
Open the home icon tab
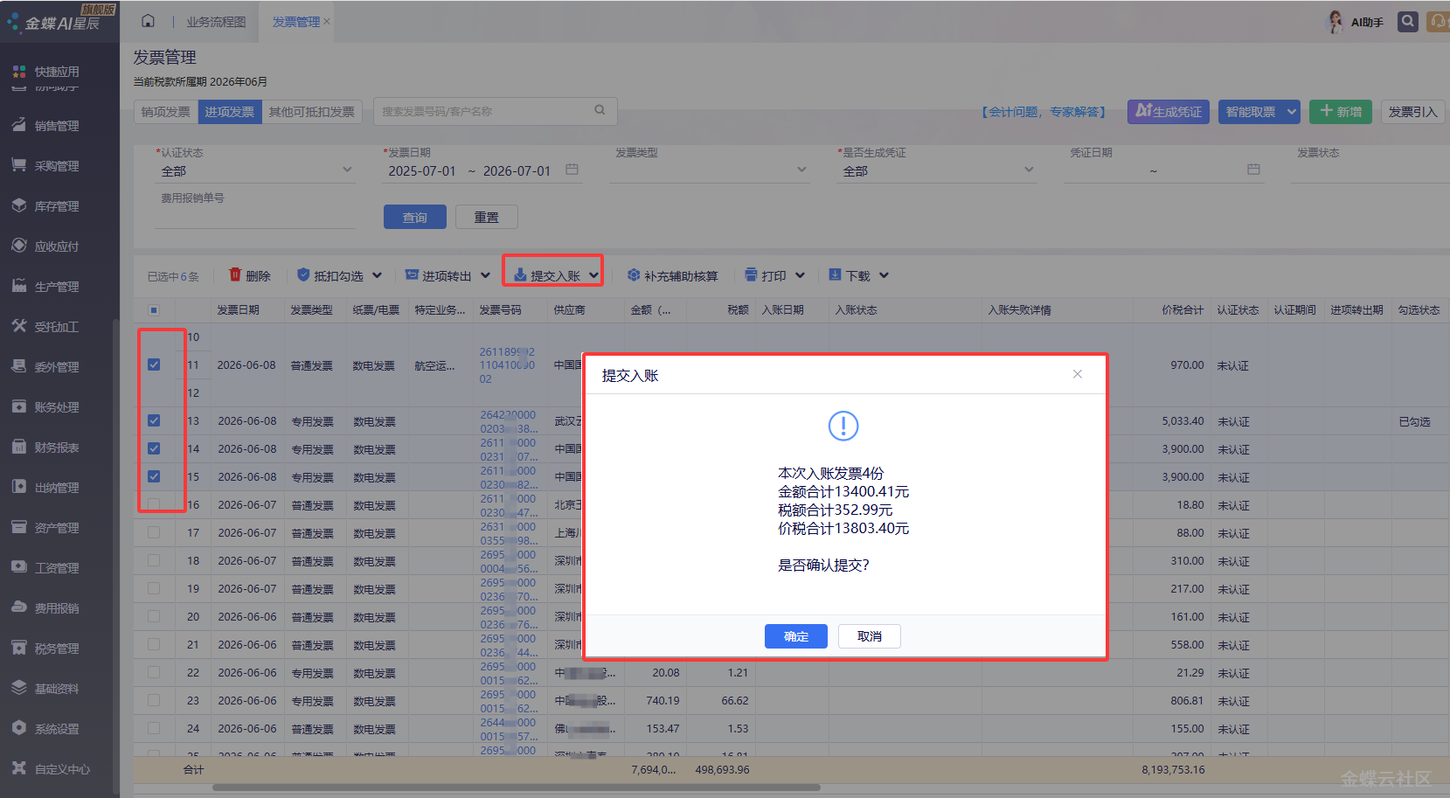click(148, 21)
